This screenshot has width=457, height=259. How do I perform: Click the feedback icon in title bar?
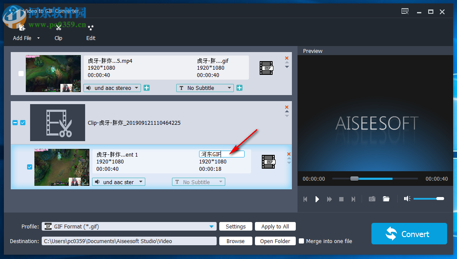(x=405, y=12)
